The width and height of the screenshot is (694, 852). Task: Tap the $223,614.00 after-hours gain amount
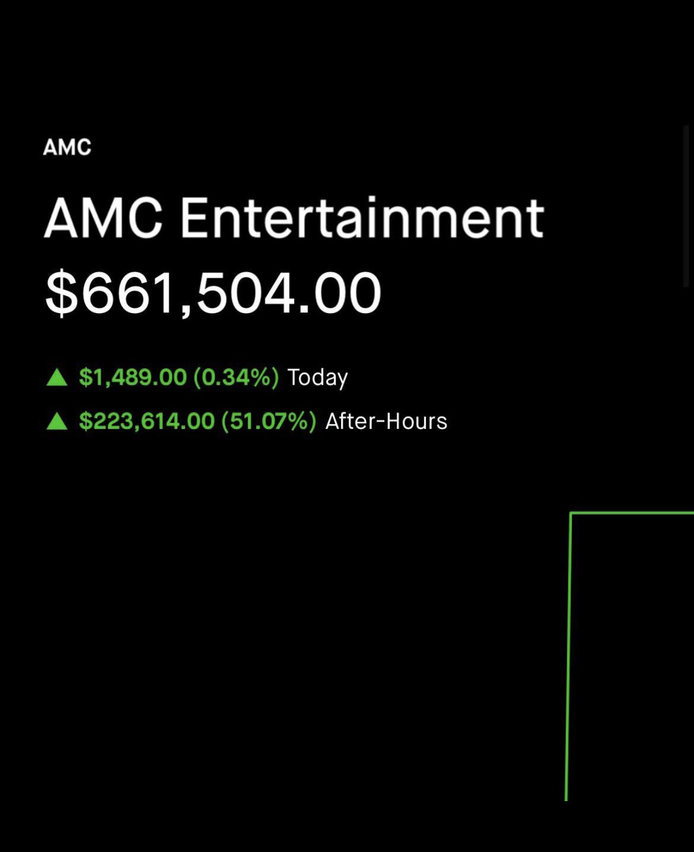146,421
